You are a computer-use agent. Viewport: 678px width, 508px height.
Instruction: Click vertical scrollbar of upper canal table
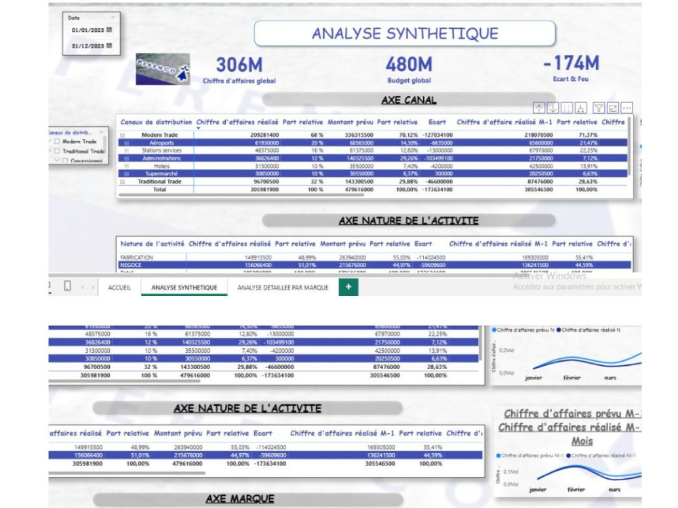click(629, 146)
